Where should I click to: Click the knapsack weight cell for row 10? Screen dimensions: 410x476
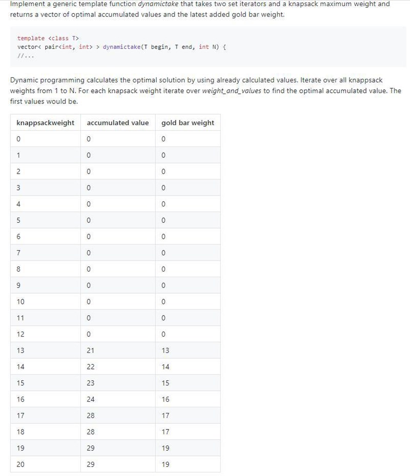[x=20, y=302]
